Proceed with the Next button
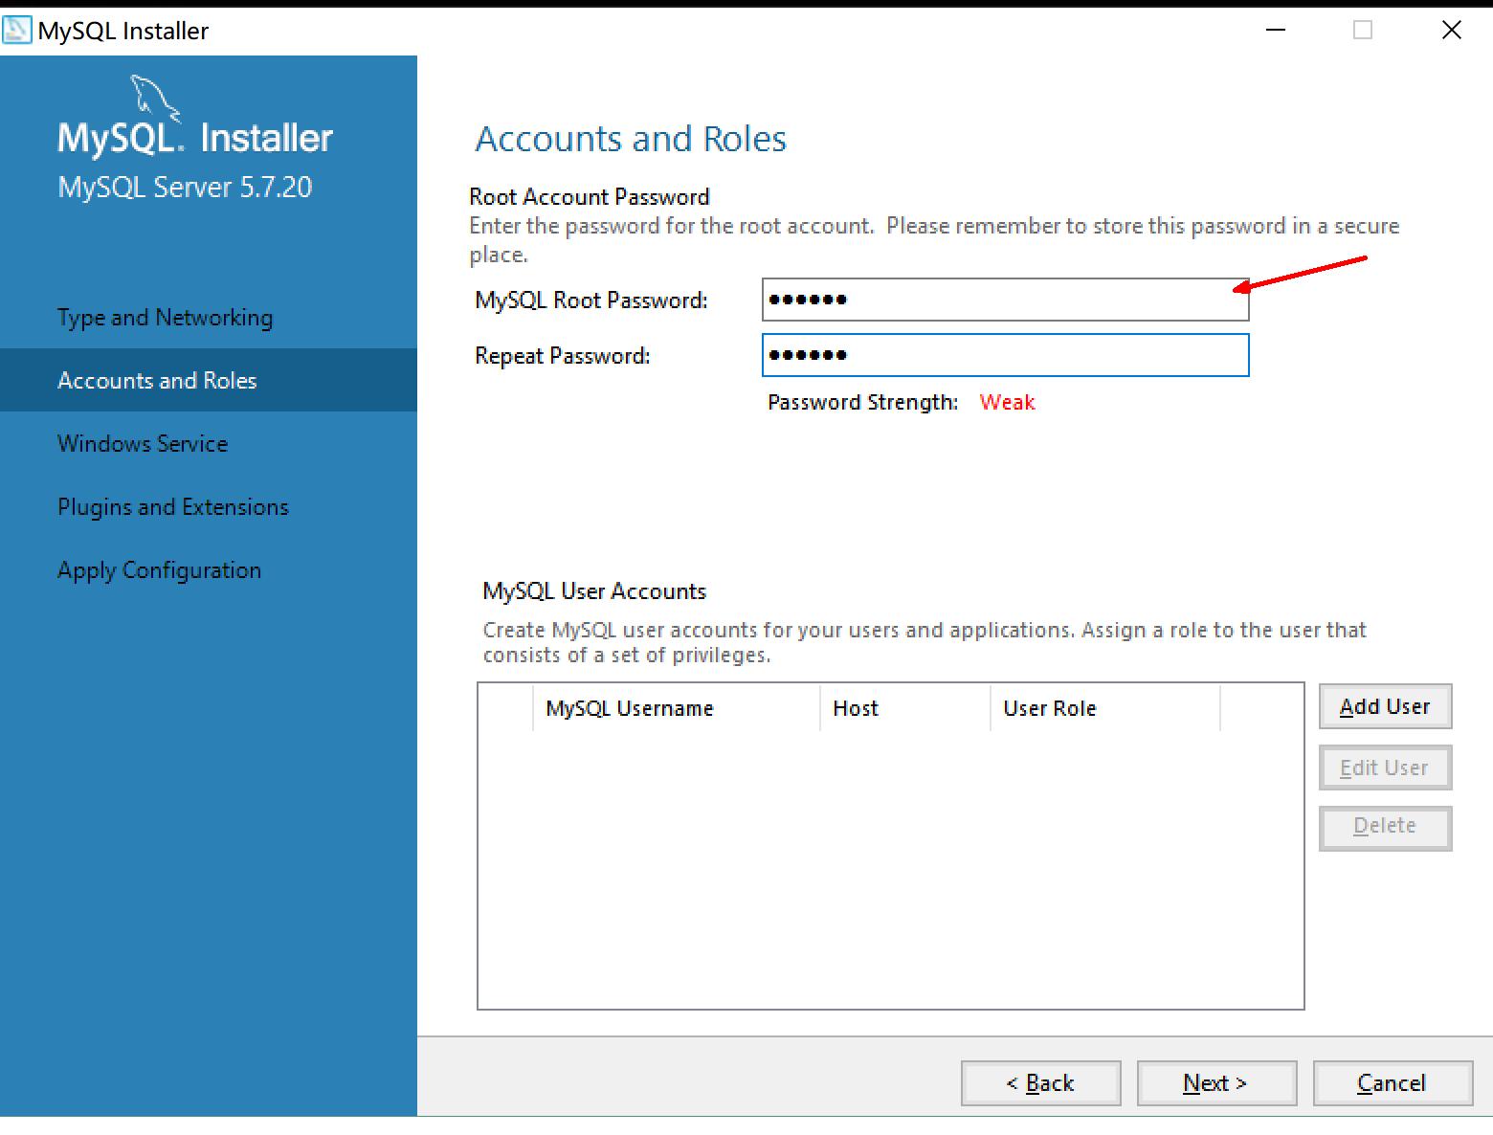1493x1135 pixels. (x=1216, y=1083)
